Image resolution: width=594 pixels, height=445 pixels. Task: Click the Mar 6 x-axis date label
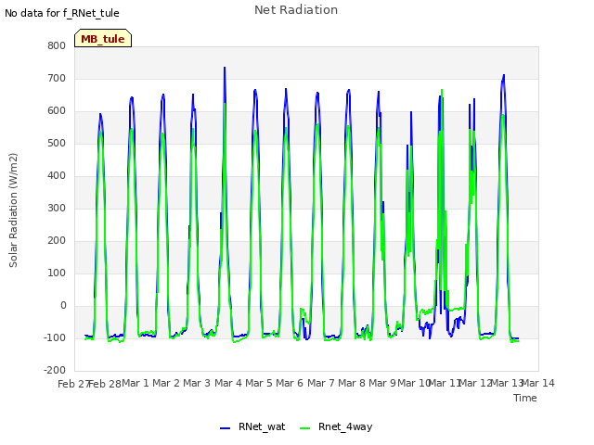pyautogui.click(x=290, y=383)
